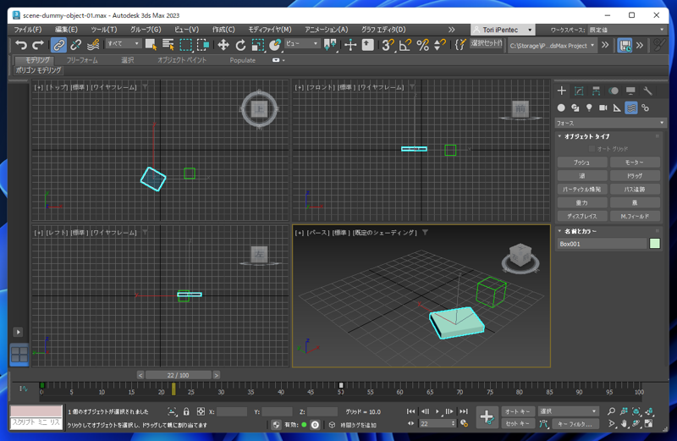677x441 pixels.
Task: Open the Box001 object color swatch
Action: tap(654, 244)
